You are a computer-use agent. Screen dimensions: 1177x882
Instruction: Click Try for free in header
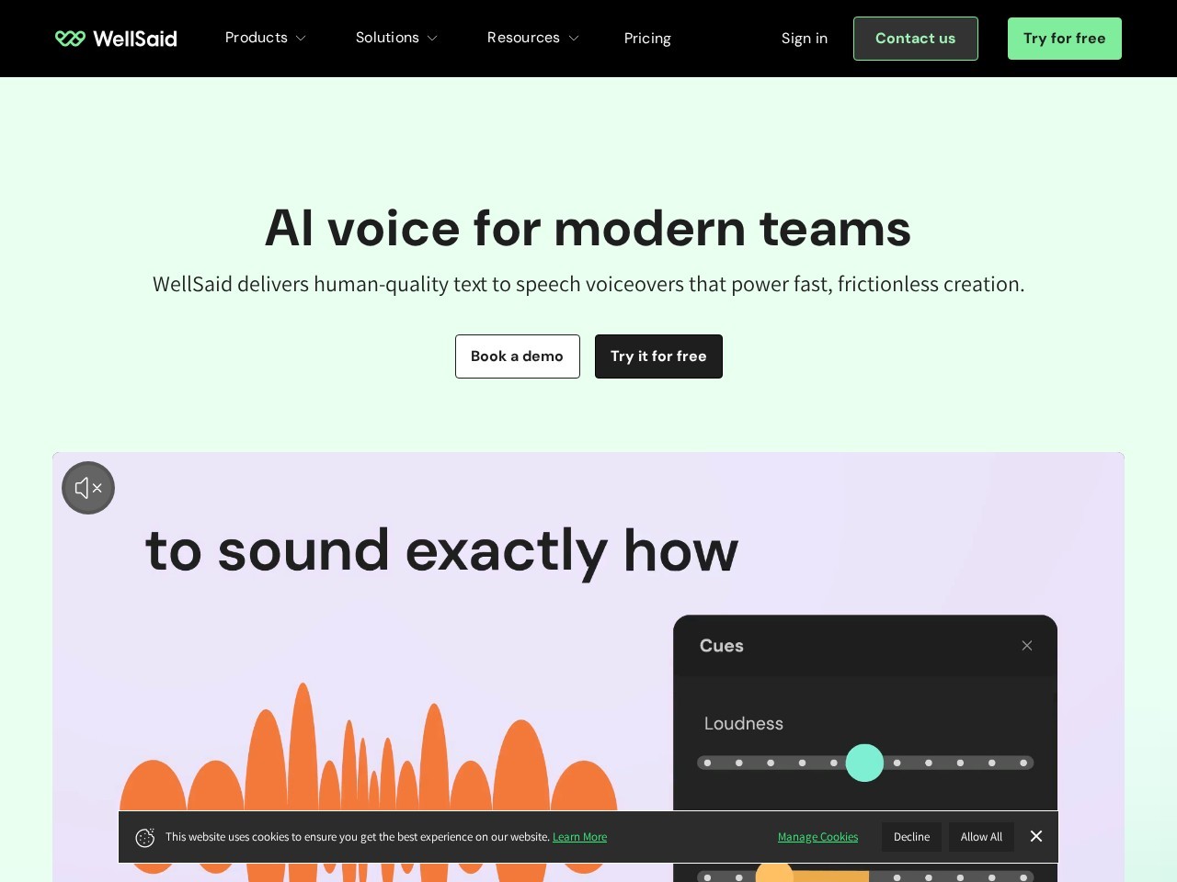[x=1064, y=39]
